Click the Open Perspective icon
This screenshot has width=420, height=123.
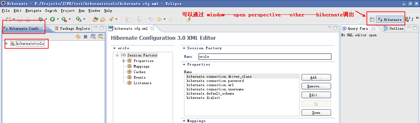[372, 20]
